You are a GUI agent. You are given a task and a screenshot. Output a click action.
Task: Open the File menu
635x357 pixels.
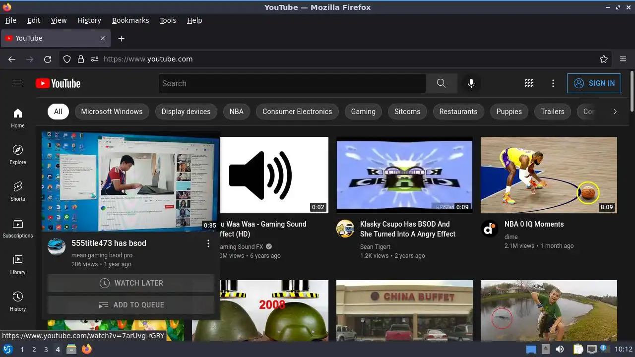click(x=10, y=20)
